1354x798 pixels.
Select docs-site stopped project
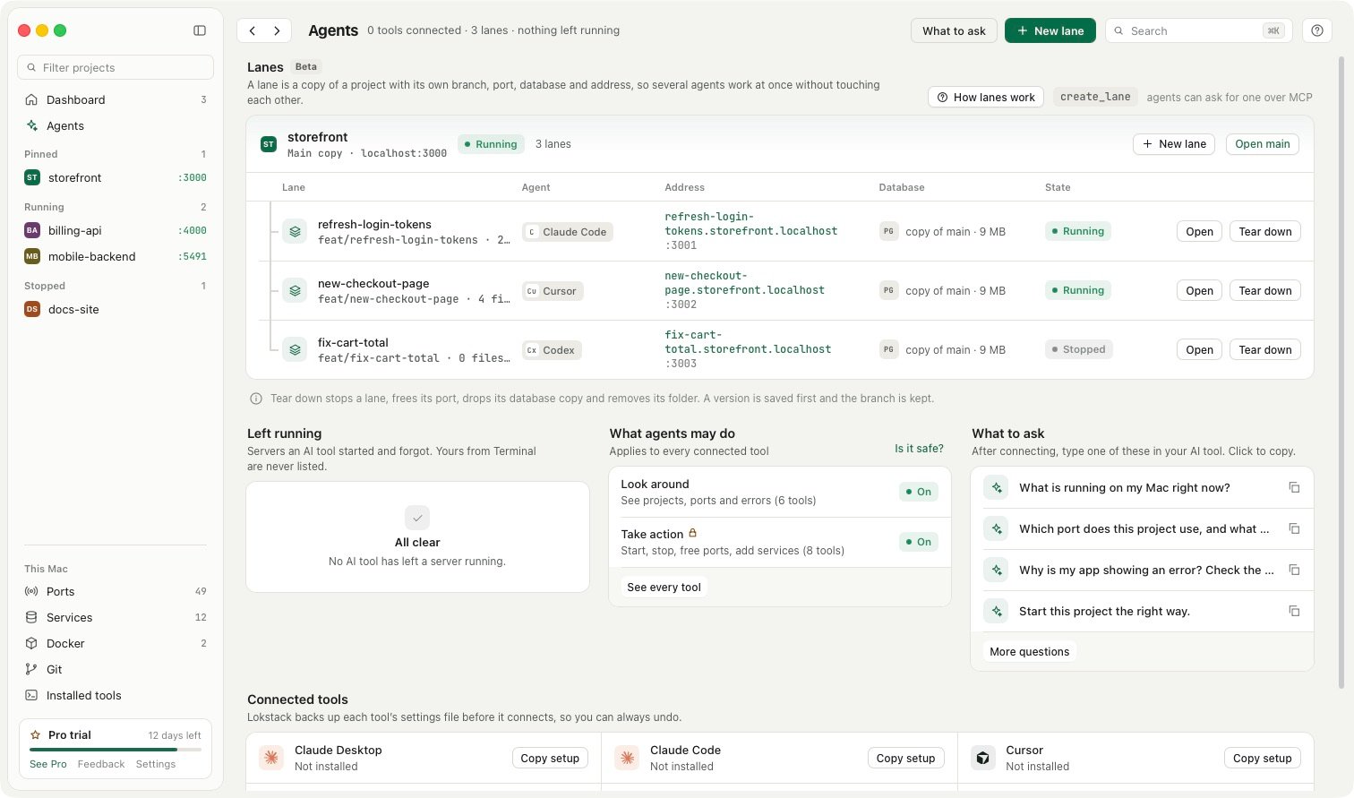pyautogui.click(x=116, y=309)
